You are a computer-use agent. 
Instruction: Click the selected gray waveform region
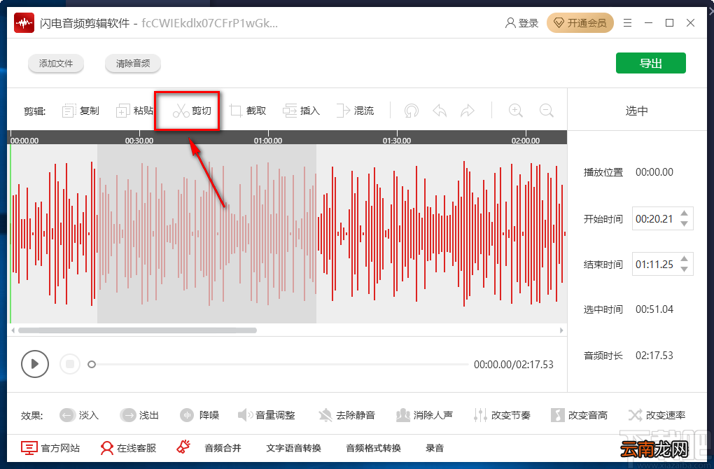206,234
